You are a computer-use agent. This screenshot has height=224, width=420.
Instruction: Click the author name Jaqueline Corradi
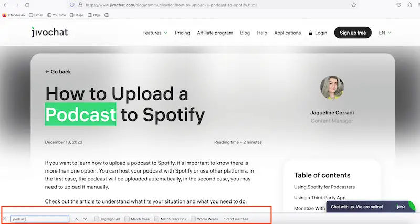coord(332,113)
